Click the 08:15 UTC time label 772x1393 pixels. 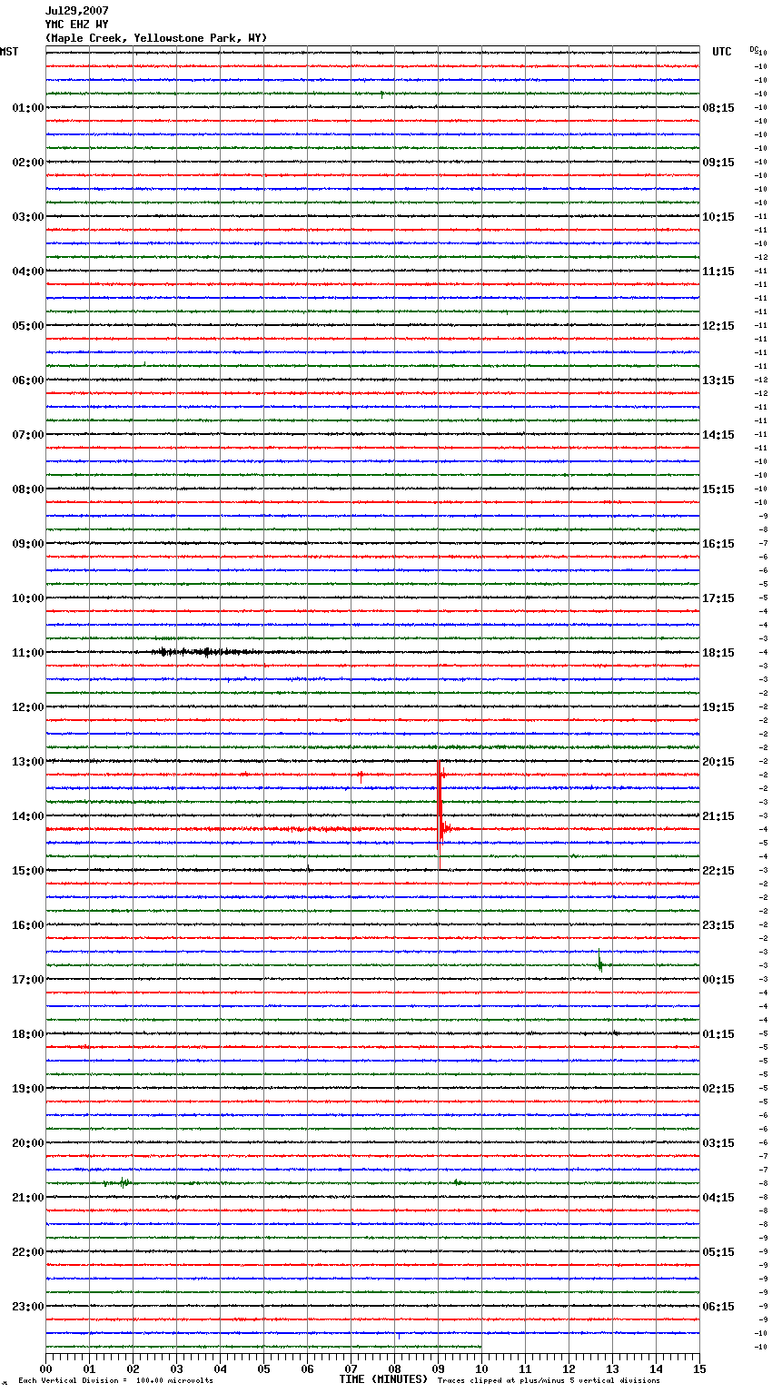(718, 108)
